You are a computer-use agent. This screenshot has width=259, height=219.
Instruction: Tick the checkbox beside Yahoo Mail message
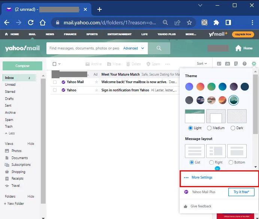[55, 82]
